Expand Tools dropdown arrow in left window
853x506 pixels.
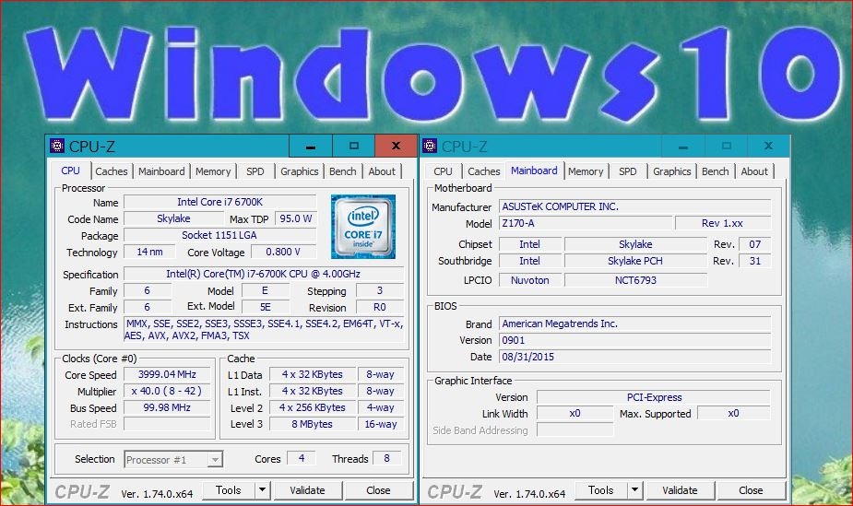(263, 489)
